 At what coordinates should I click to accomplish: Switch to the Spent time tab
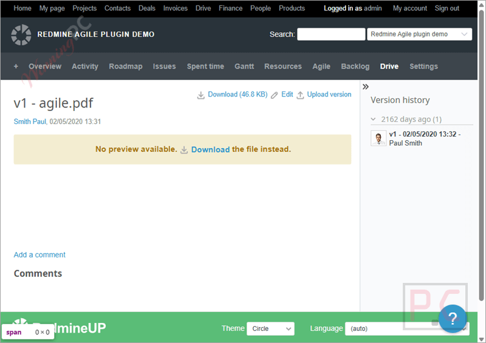(205, 66)
